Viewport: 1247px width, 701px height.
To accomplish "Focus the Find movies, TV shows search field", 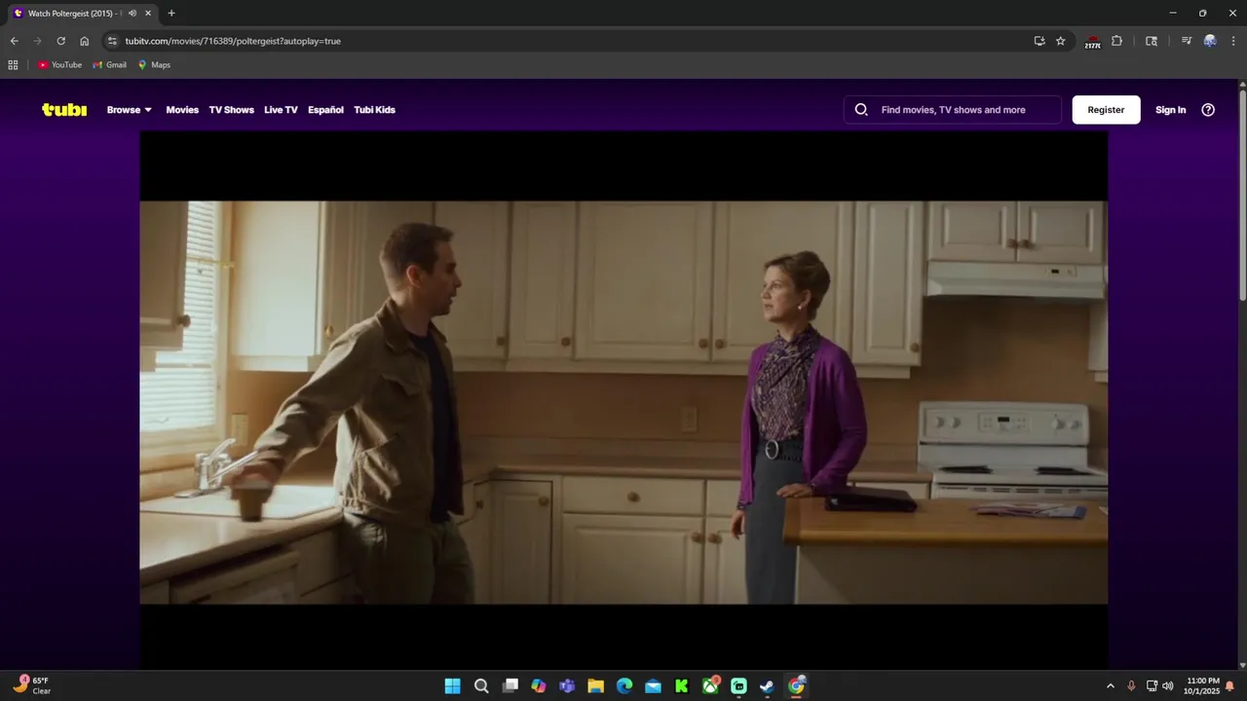I will (953, 110).
